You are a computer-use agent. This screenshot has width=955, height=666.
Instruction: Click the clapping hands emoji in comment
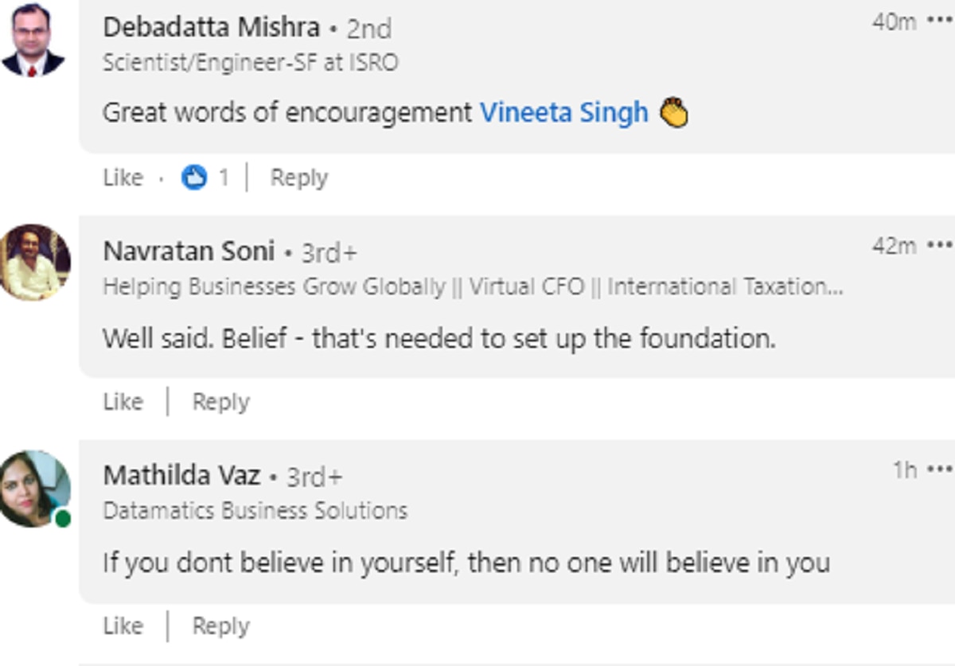(x=674, y=113)
